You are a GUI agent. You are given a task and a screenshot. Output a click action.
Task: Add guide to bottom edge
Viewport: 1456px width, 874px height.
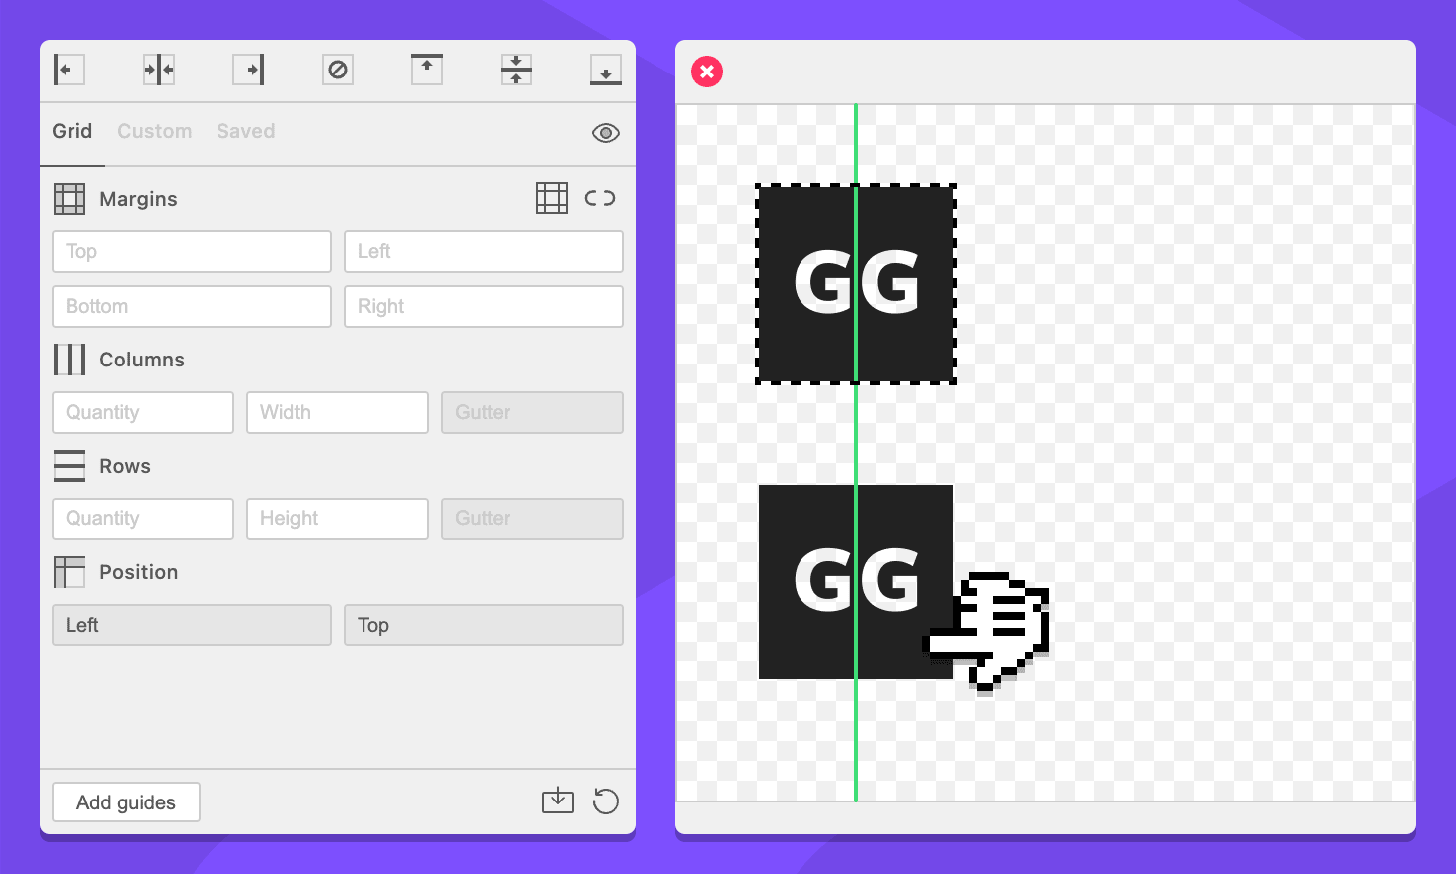[606, 70]
